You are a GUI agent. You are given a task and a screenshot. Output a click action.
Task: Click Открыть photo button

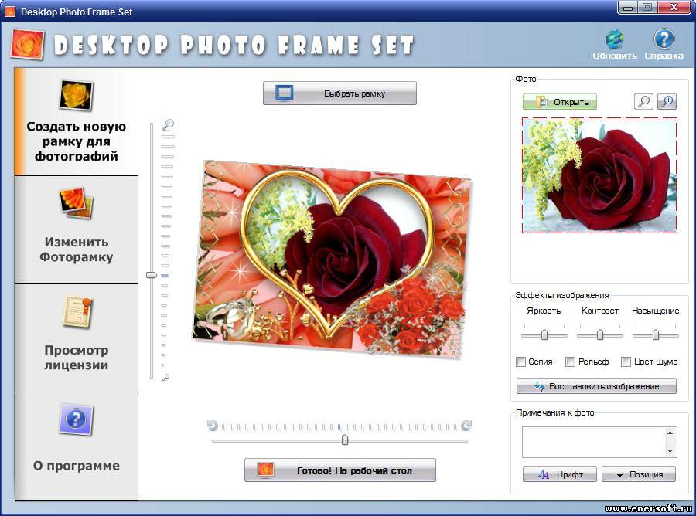pyautogui.click(x=560, y=102)
